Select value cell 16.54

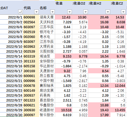(x=99, y=56)
